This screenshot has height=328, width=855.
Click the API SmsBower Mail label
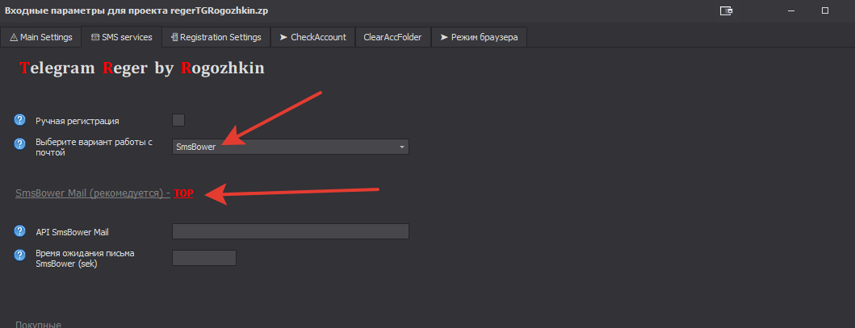click(x=72, y=232)
